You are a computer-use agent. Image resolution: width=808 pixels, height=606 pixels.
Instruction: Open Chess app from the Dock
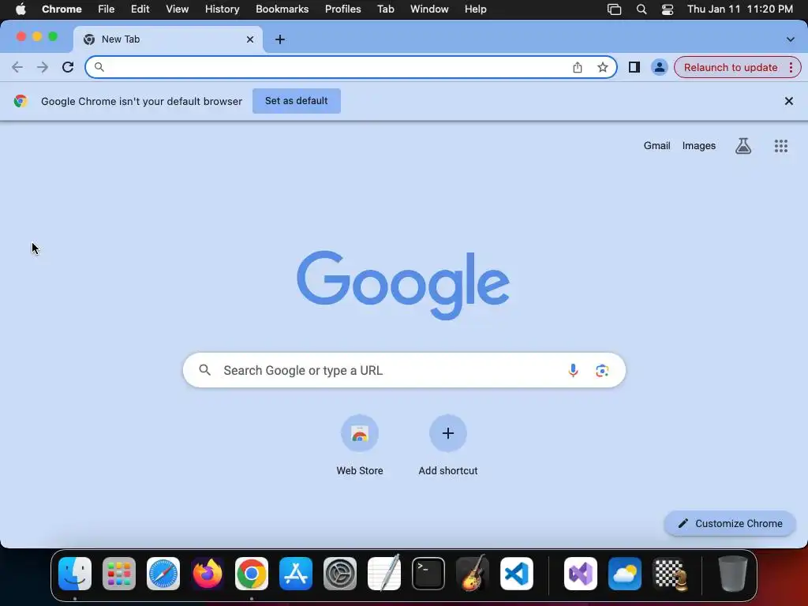tap(669, 574)
